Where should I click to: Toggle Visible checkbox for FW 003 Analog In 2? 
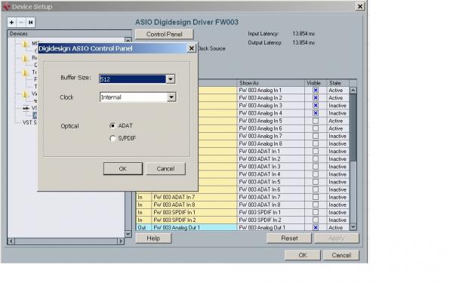tap(316, 98)
